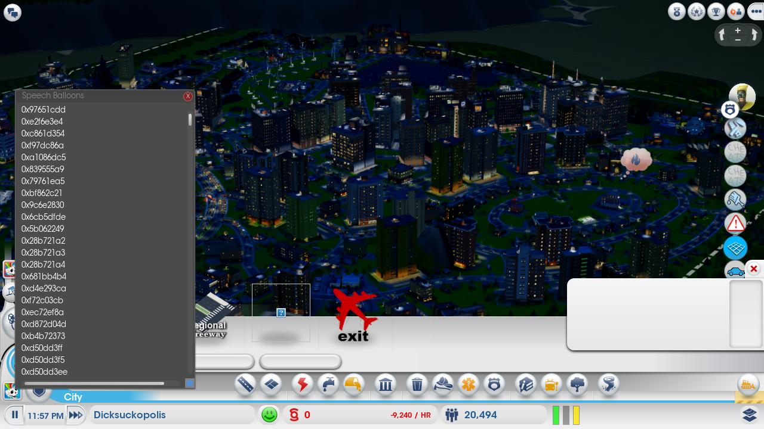Open the Police badge menu in bottom toolbar

[x=494, y=384]
